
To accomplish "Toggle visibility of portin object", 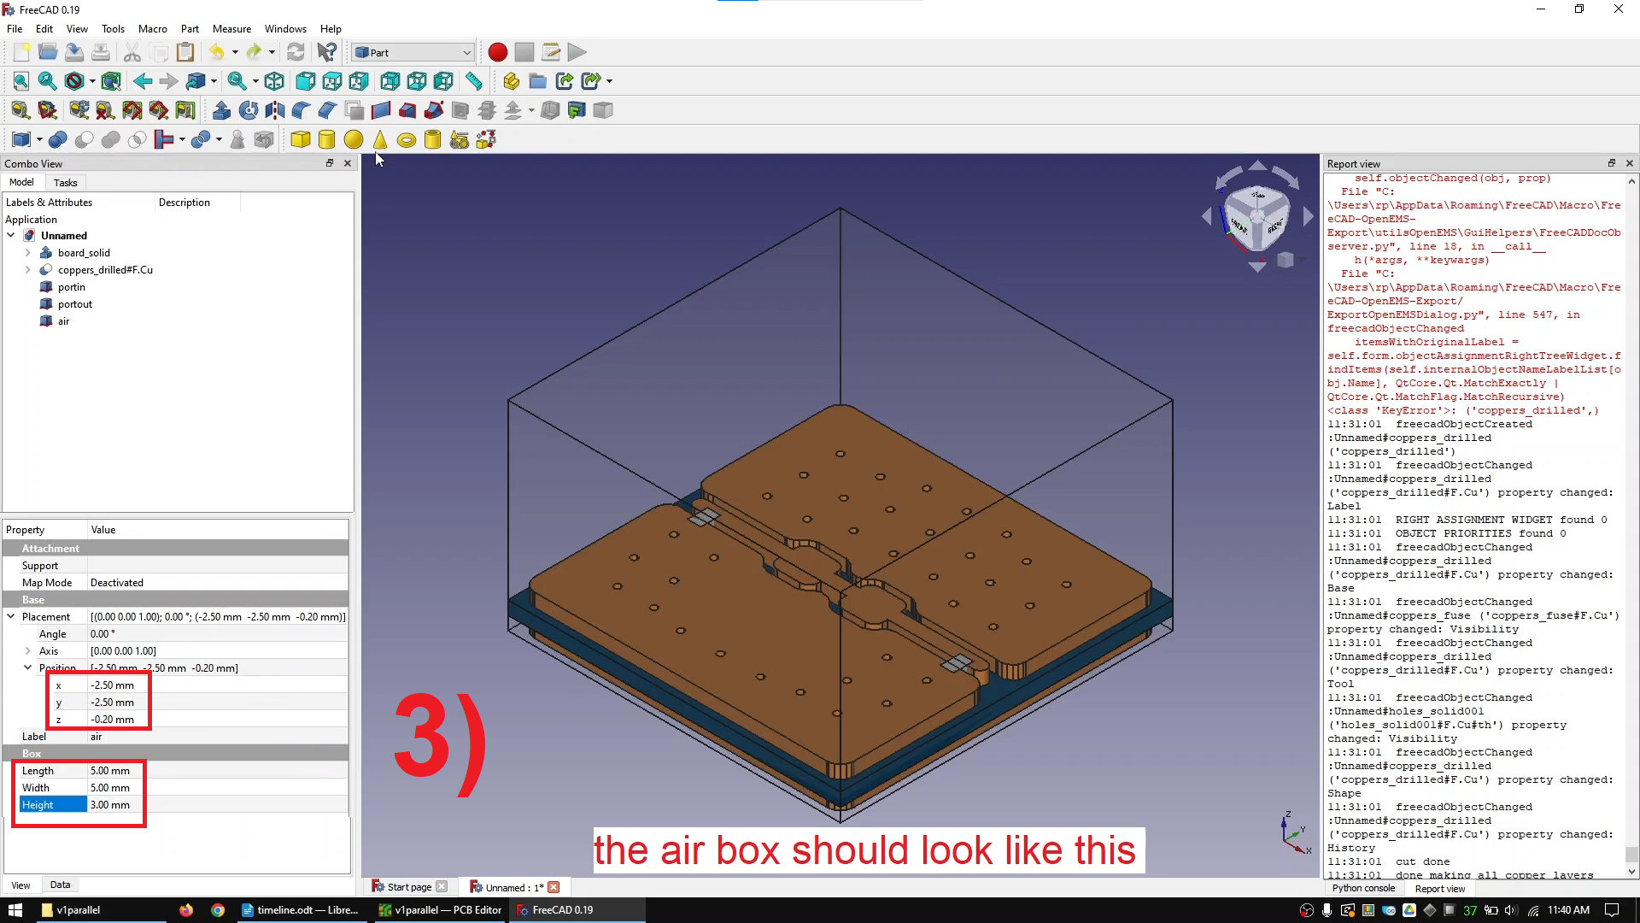I will (x=71, y=286).
